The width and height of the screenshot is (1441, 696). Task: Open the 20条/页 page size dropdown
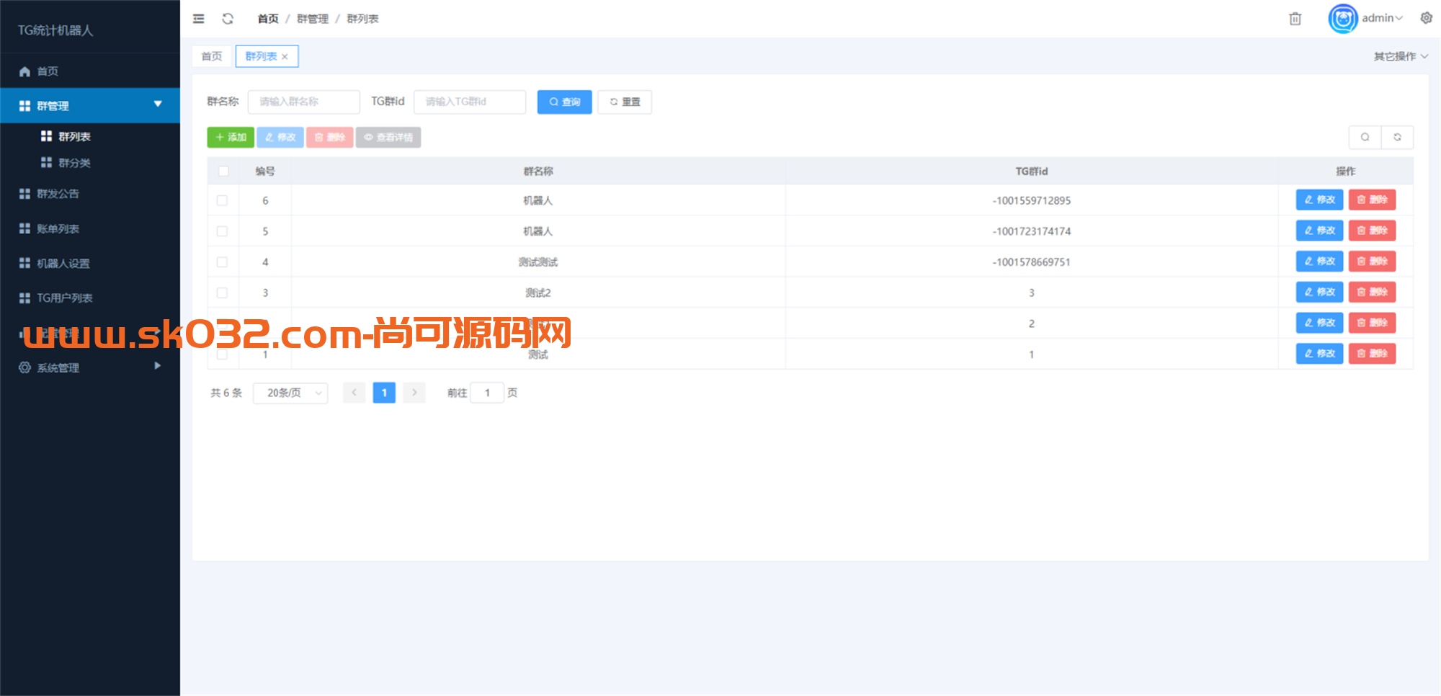point(290,393)
